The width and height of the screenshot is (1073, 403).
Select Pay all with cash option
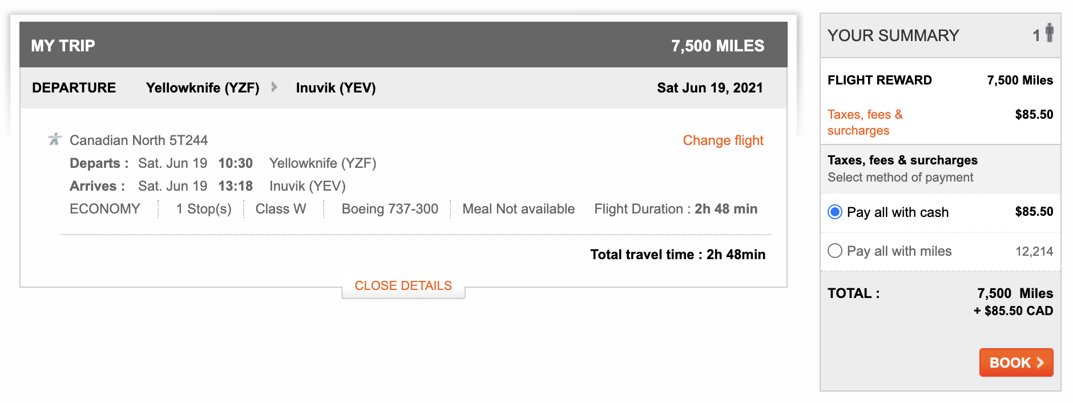pos(835,212)
